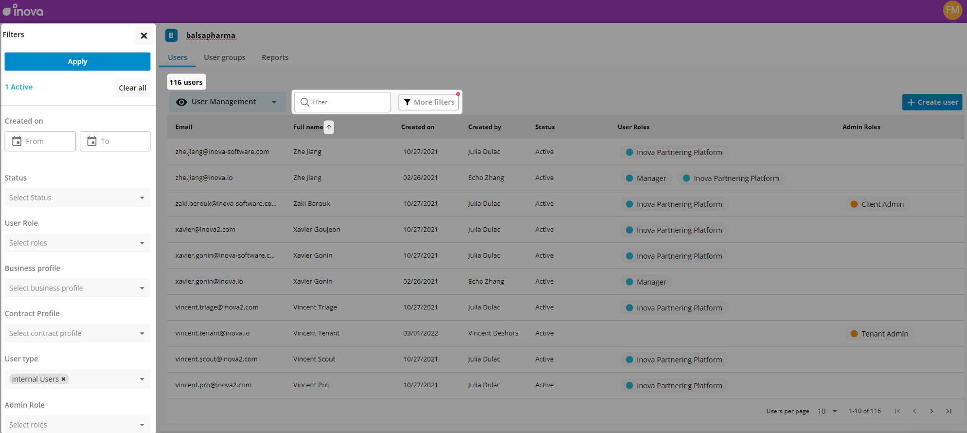Open the User type dropdown arrow
967x433 pixels.
[x=142, y=379]
